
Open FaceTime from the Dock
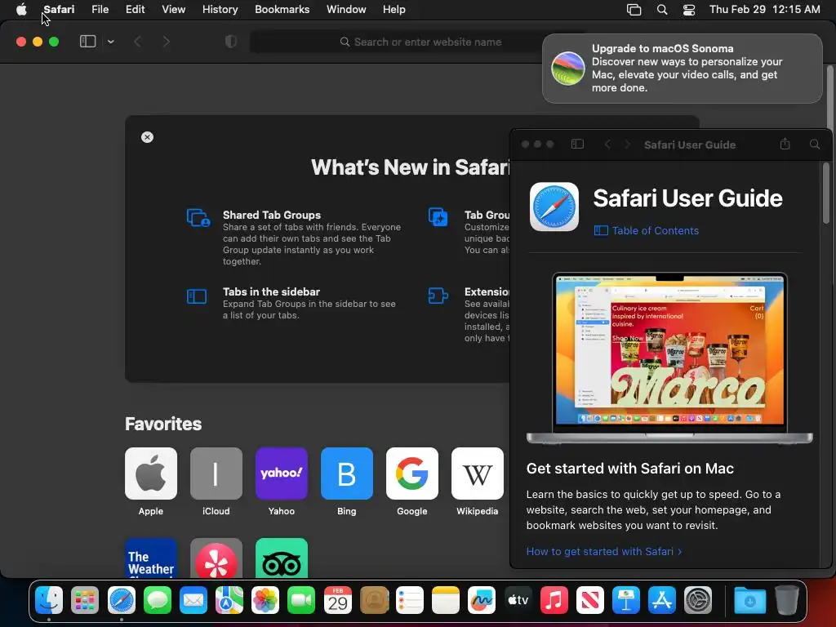(301, 600)
